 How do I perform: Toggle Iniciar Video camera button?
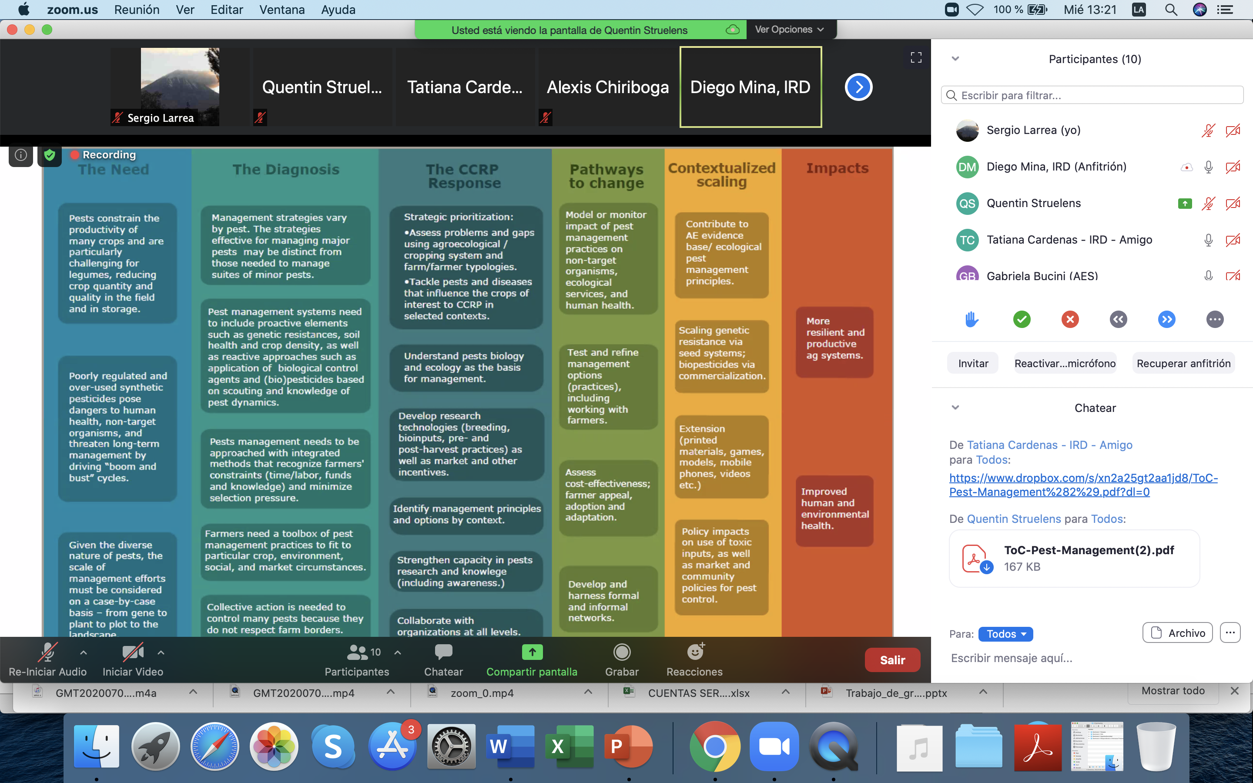(x=133, y=652)
